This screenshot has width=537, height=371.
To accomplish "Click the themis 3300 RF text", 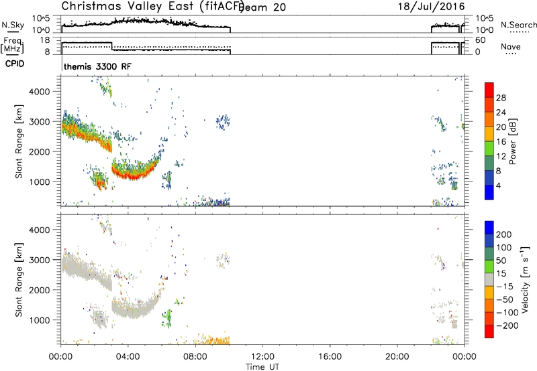I will pos(97,66).
